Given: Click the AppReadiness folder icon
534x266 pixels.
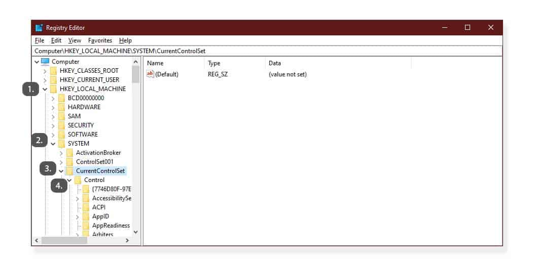Looking at the screenshot, I should click(86, 226).
